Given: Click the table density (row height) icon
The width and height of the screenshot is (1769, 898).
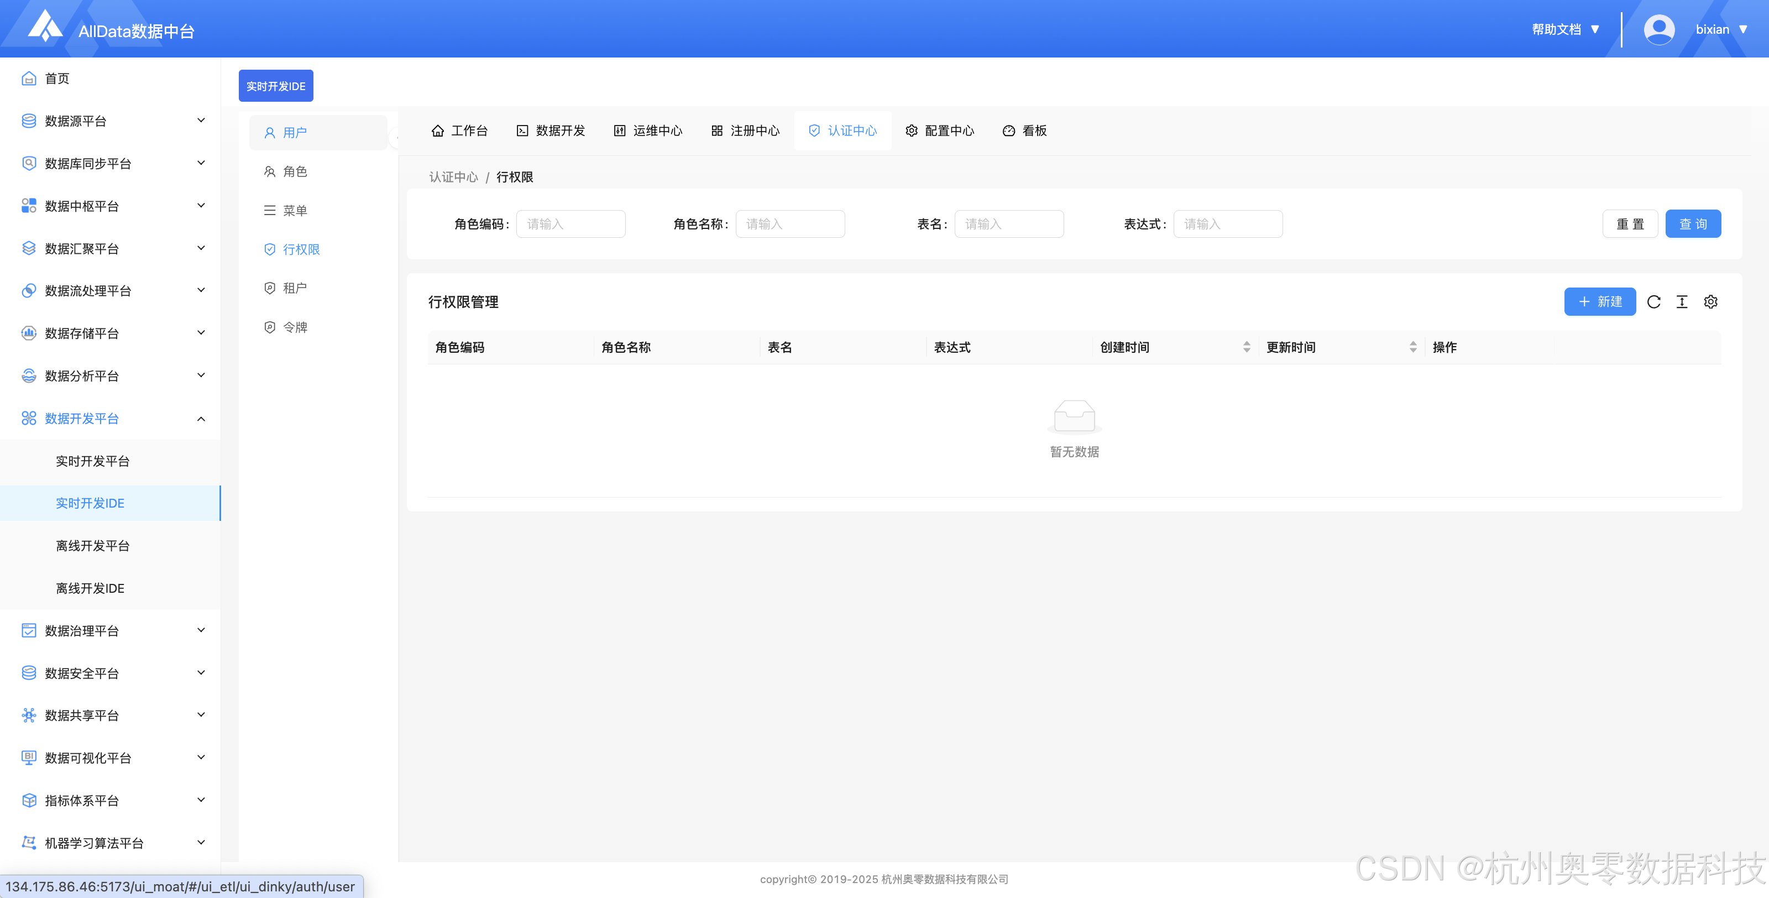Looking at the screenshot, I should coord(1682,301).
